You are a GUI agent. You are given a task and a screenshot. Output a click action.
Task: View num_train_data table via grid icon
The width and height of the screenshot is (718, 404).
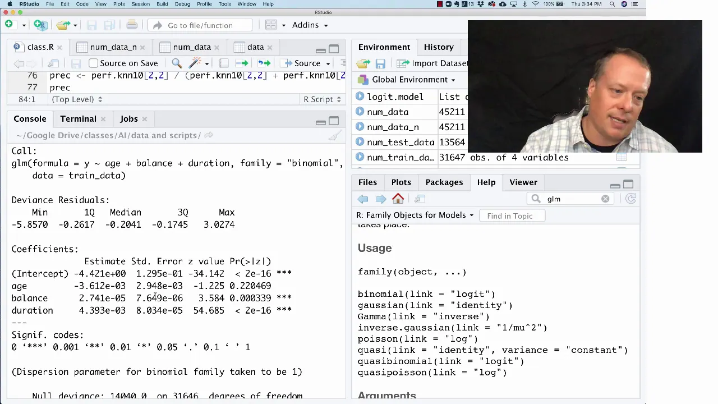coord(622,158)
